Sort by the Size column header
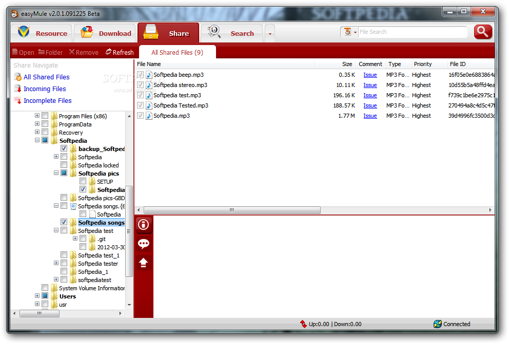 point(335,64)
